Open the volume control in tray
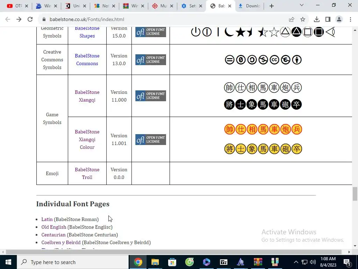This screenshot has width=358, height=269. pos(313,262)
